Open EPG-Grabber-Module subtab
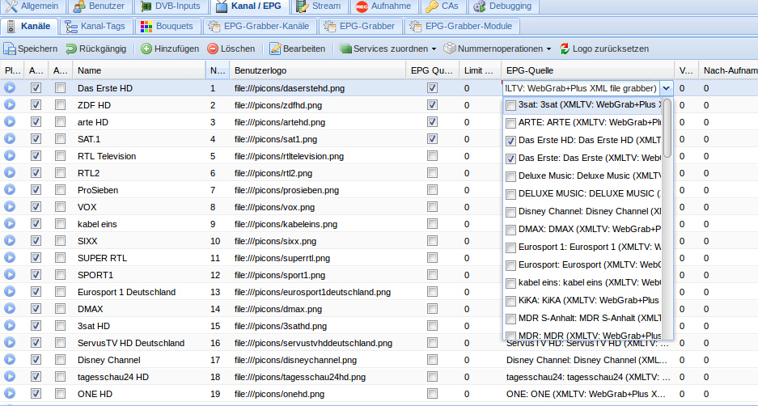The height and width of the screenshot is (406, 758). 463,26
